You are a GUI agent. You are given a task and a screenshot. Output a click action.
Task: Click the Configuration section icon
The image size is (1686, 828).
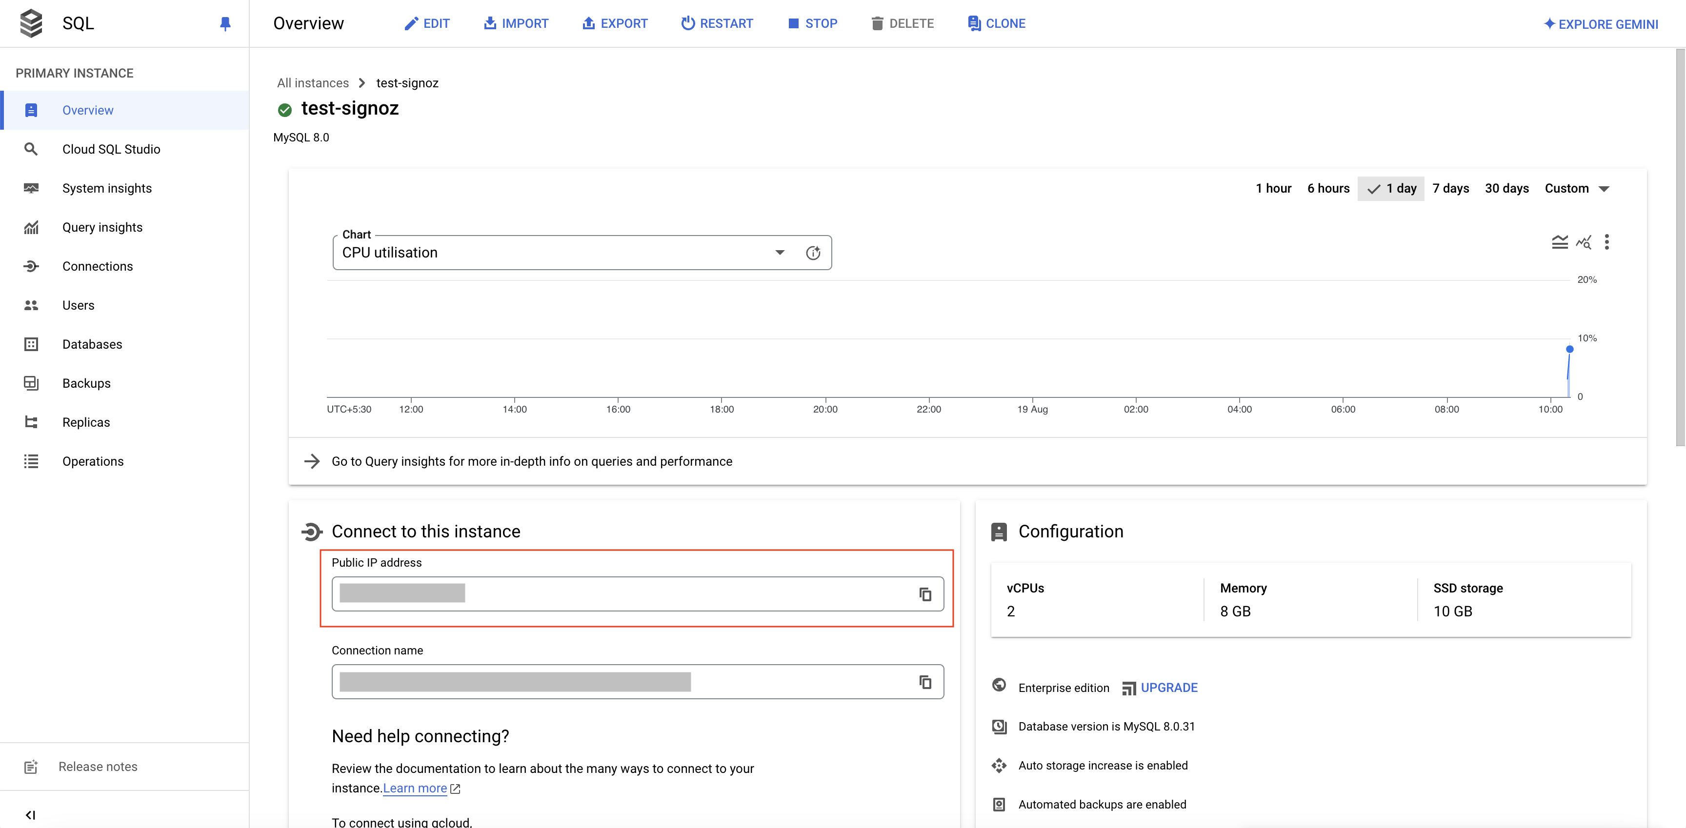click(x=999, y=532)
